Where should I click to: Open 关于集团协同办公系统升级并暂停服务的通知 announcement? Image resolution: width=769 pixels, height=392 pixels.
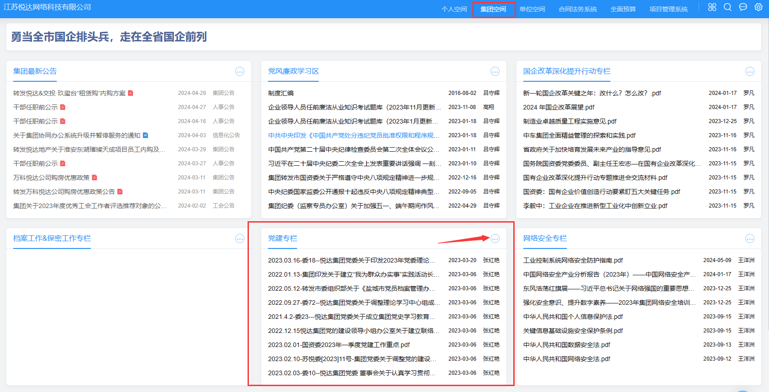point(77,135)
